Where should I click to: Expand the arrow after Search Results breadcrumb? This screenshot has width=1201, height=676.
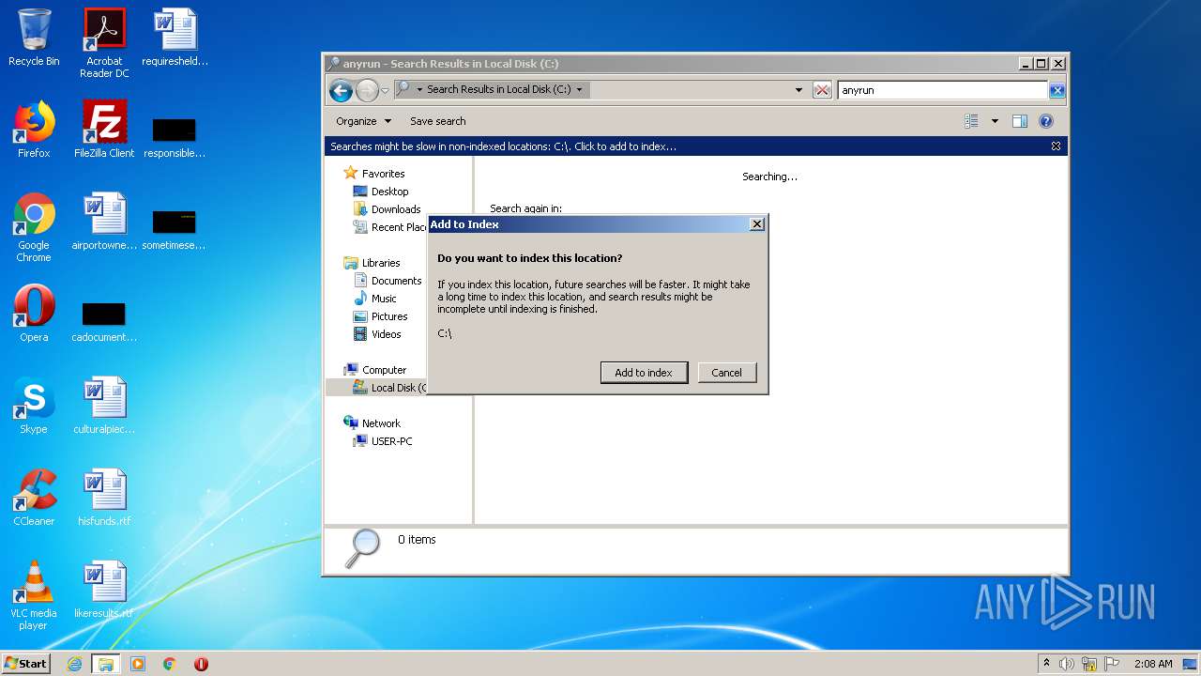pyautogui.click(x=579, y=90)
